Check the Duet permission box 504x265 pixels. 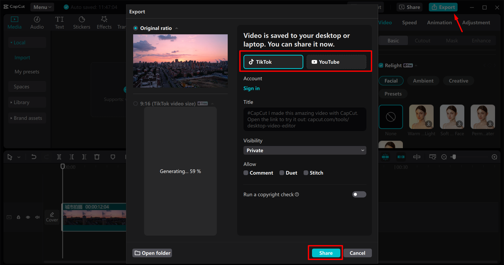point(282,173)
